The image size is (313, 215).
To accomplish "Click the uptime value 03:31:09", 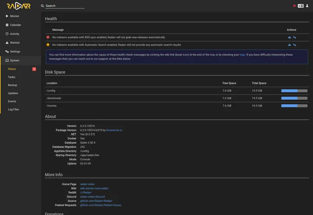I will [x=86, y=164].
